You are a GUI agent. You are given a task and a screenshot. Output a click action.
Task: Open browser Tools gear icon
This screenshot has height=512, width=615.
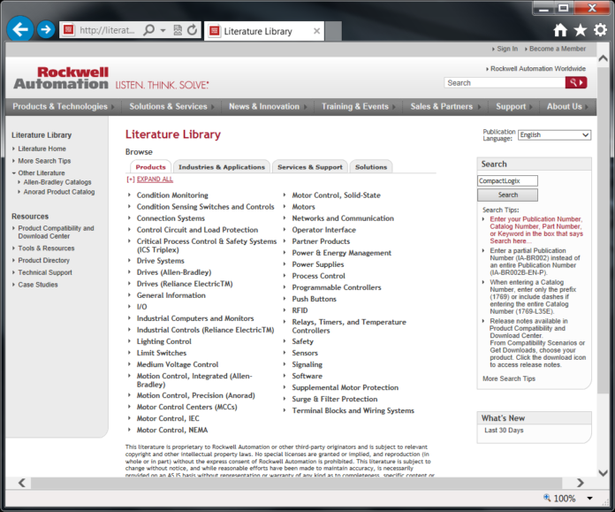pyautogui.click(x=600, y=30)
